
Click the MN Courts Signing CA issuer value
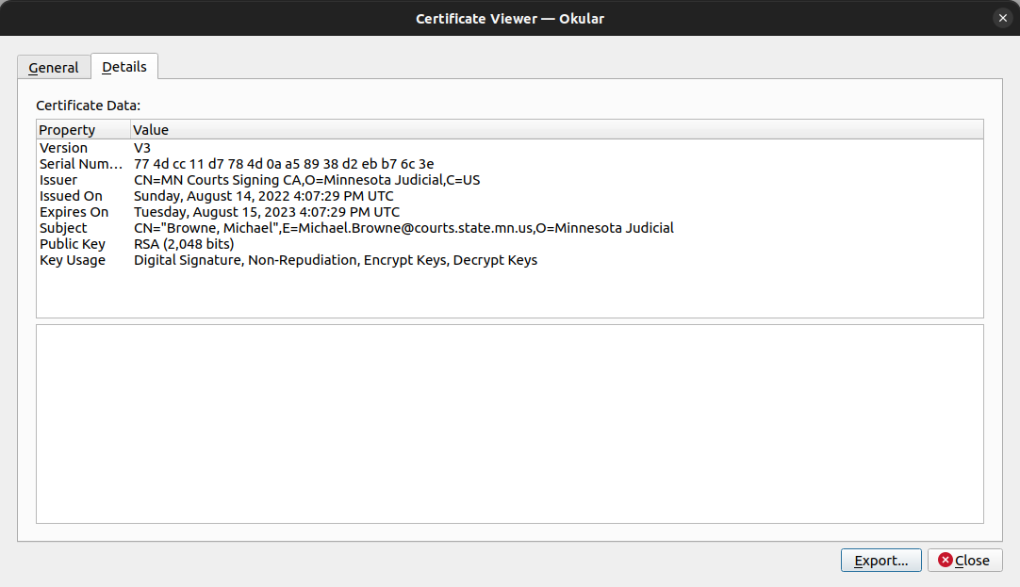coord(307,180)
